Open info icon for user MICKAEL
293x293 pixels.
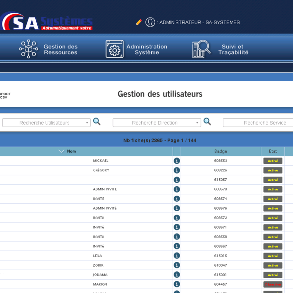(177, 161)
